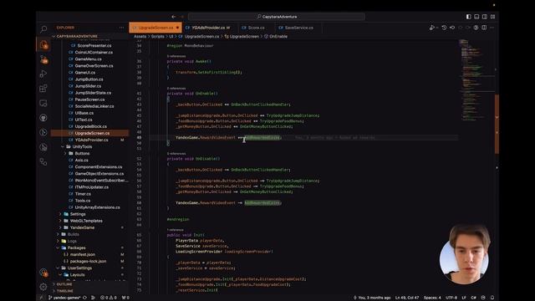Expand the WebGLTemplates folder
This screenshot has width=535, height=301.
(x=86, y=221)
